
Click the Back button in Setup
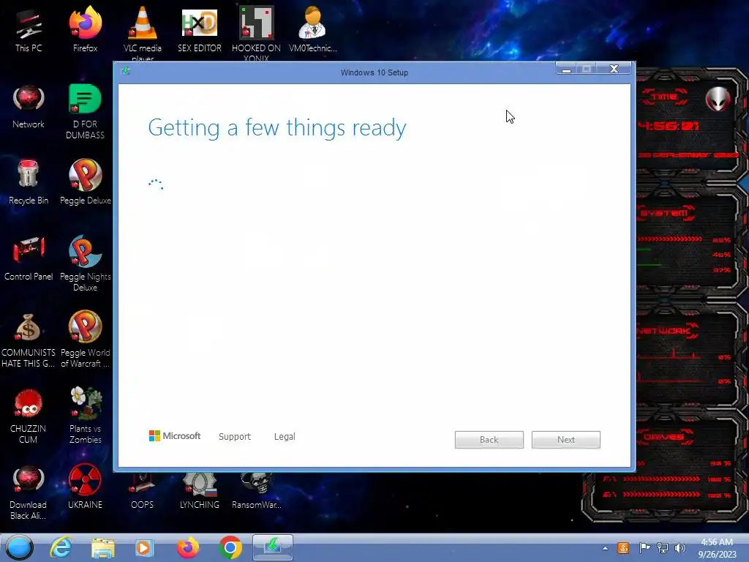489,440
